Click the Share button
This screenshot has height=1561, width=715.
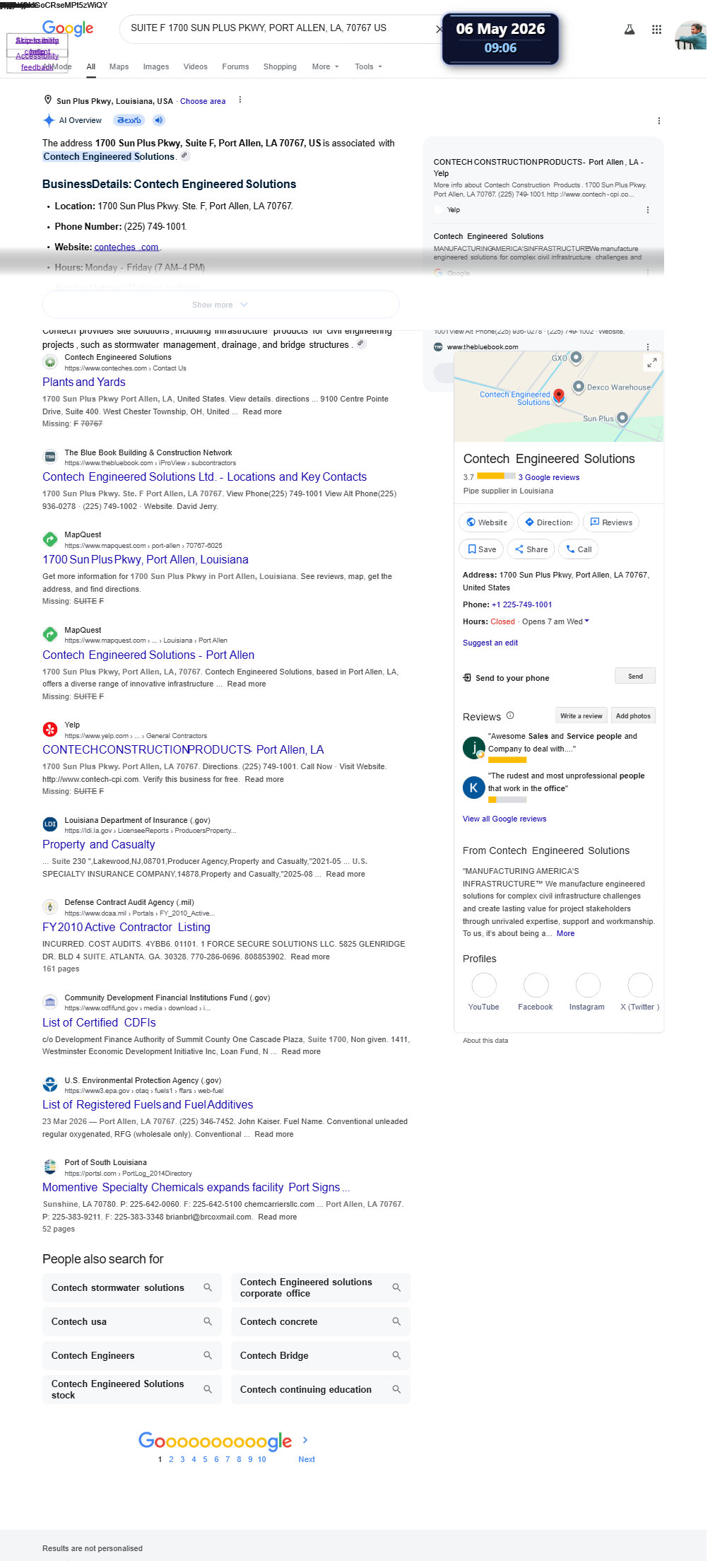(x=531, y=549)
